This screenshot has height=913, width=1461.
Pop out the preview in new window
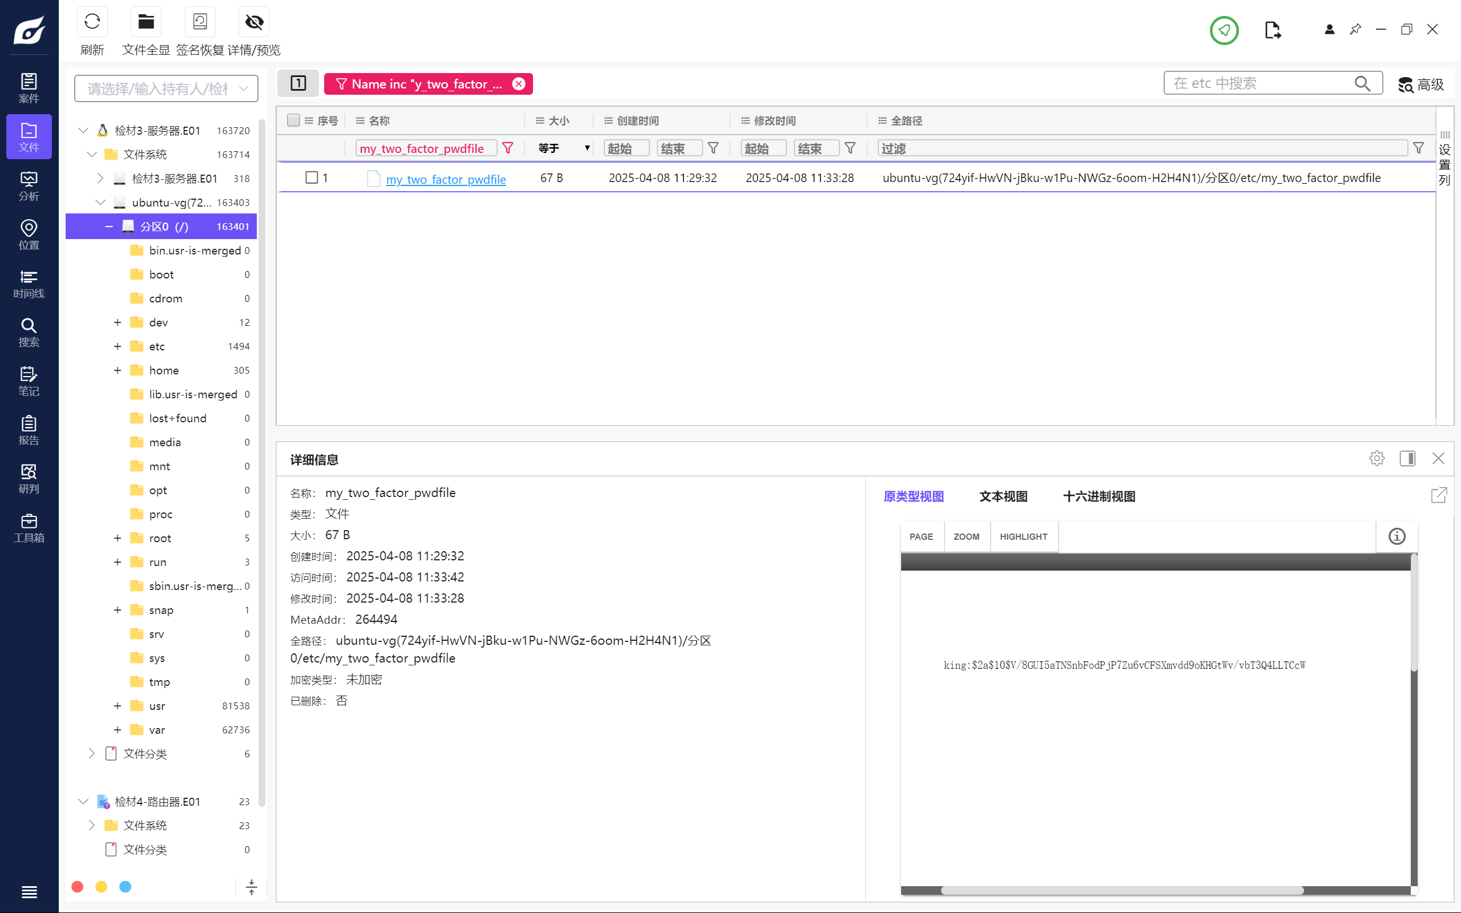coord(1439,495)
